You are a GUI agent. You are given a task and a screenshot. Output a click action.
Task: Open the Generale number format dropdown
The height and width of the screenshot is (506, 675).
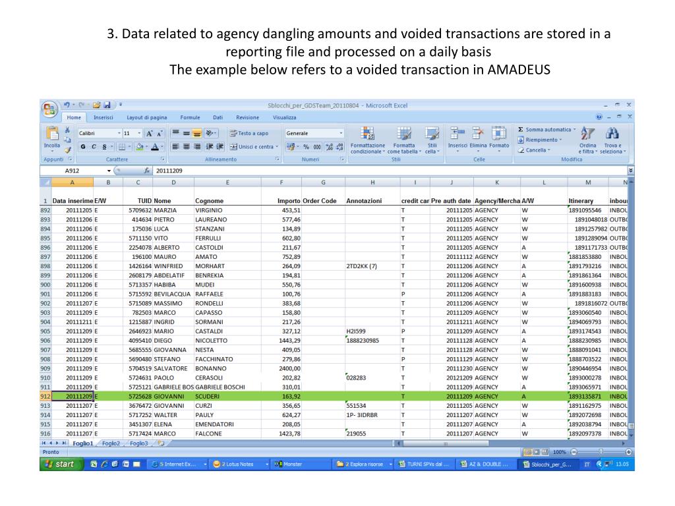(341, 133)
